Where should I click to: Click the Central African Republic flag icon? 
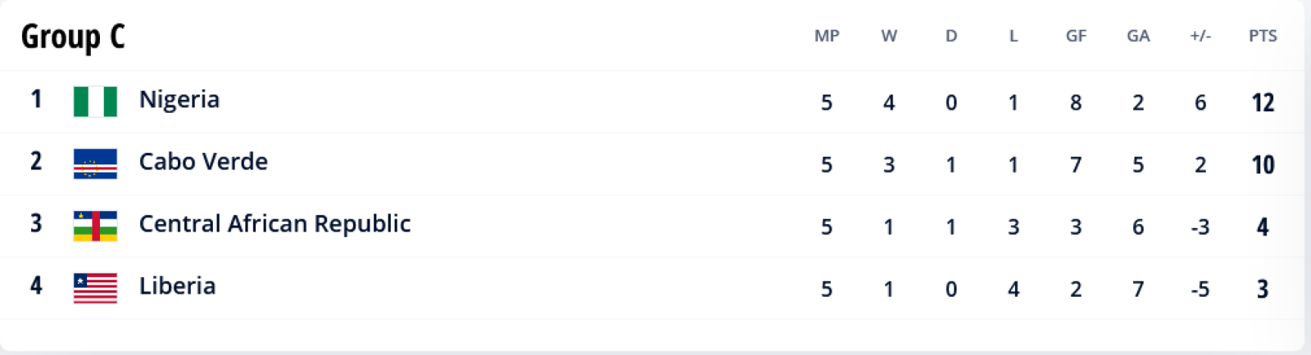(95, 226)
